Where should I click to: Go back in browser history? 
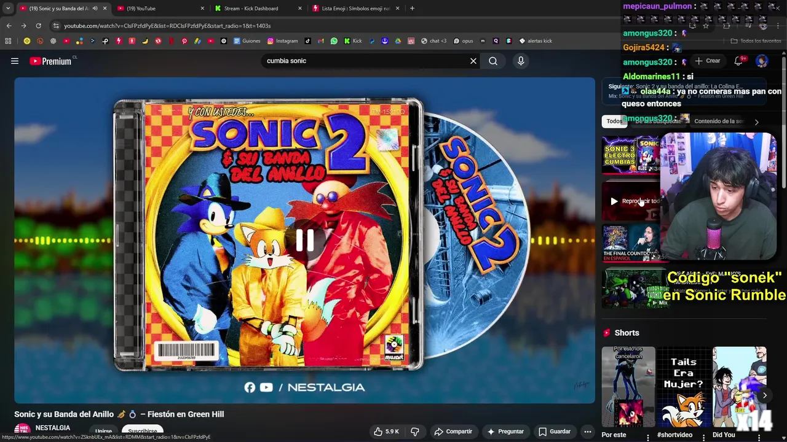9,26
